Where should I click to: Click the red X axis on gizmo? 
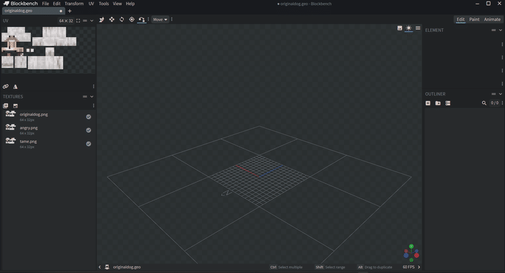pyautogui.click(x=417, y=255)
